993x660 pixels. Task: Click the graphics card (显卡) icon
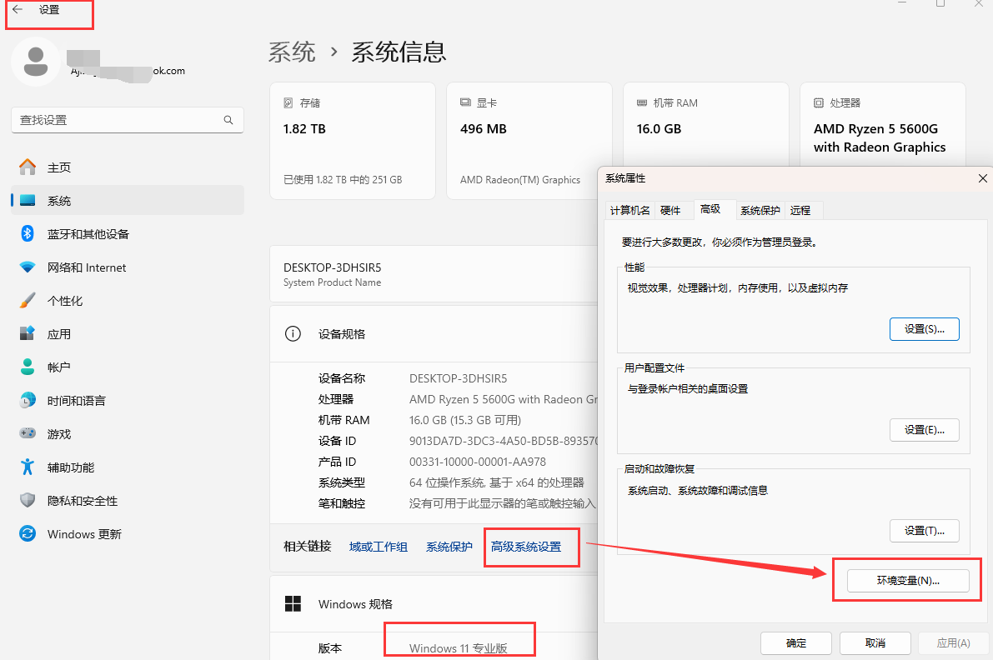coord(465,102)
